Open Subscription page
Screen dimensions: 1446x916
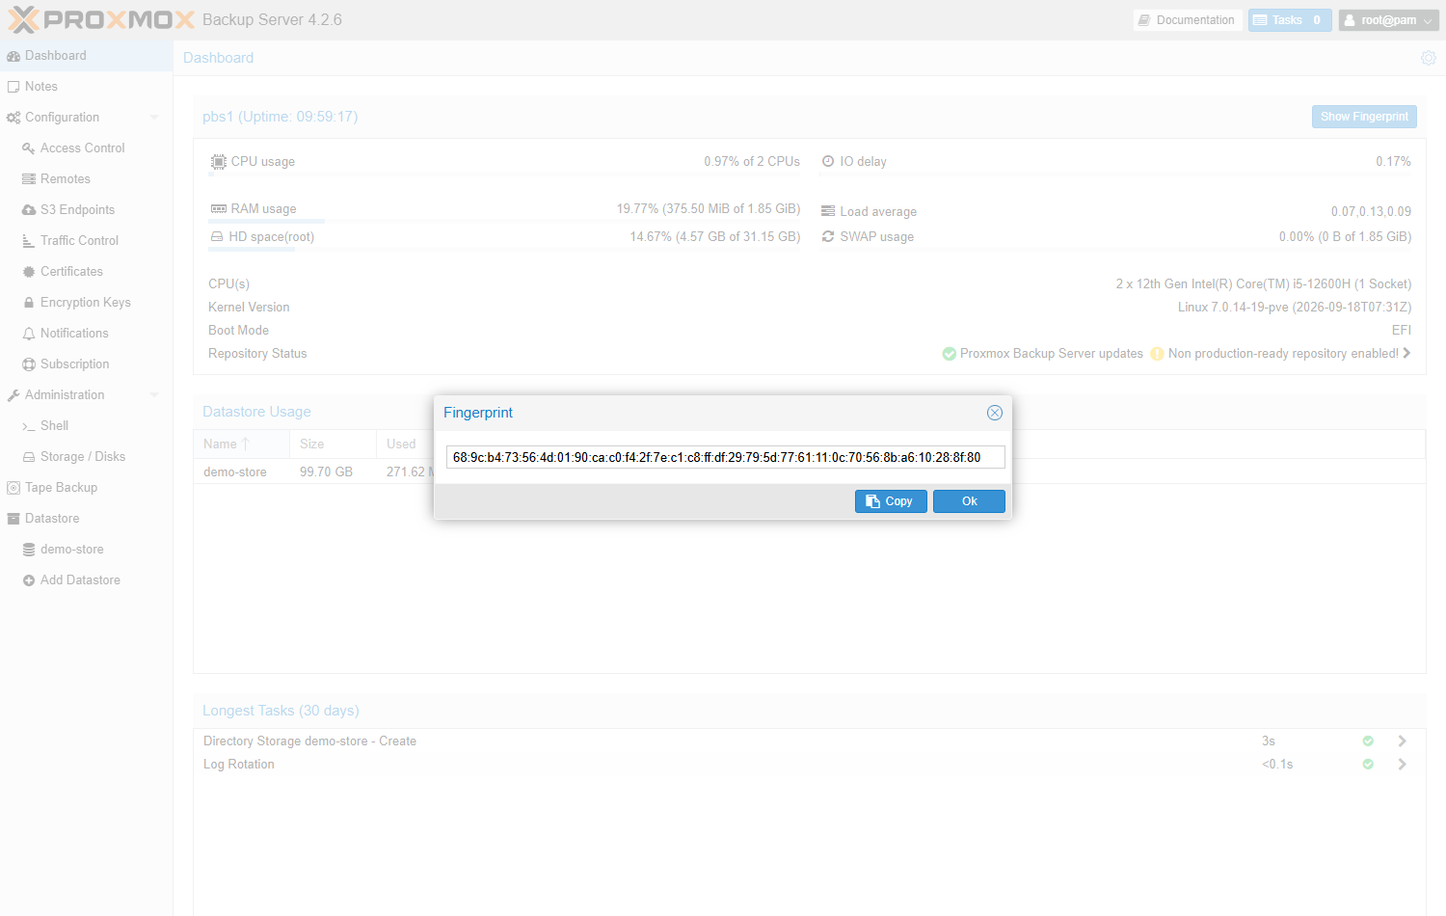pos(86,364)
